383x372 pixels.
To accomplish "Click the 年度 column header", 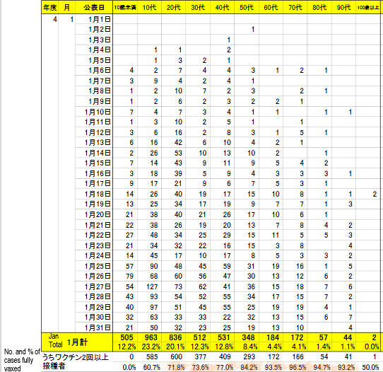I will click(50, 7).
